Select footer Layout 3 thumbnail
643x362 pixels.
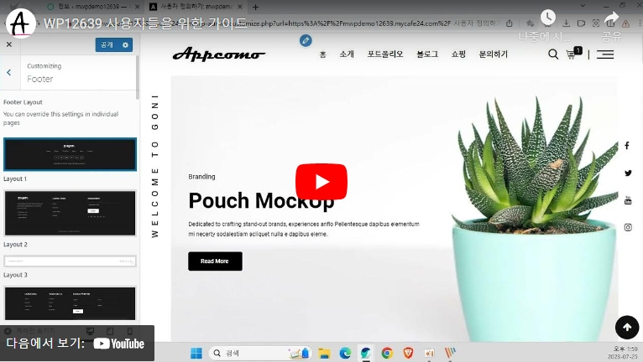click(70, 261)
